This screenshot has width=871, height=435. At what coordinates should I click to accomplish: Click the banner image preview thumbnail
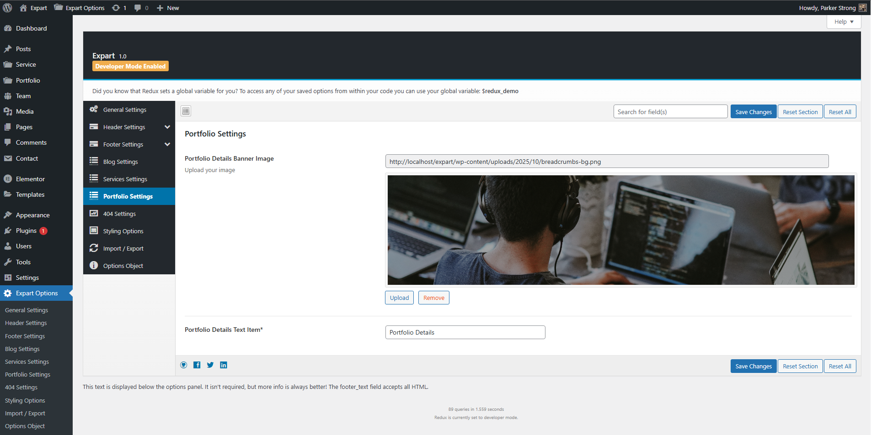(620, 230)
